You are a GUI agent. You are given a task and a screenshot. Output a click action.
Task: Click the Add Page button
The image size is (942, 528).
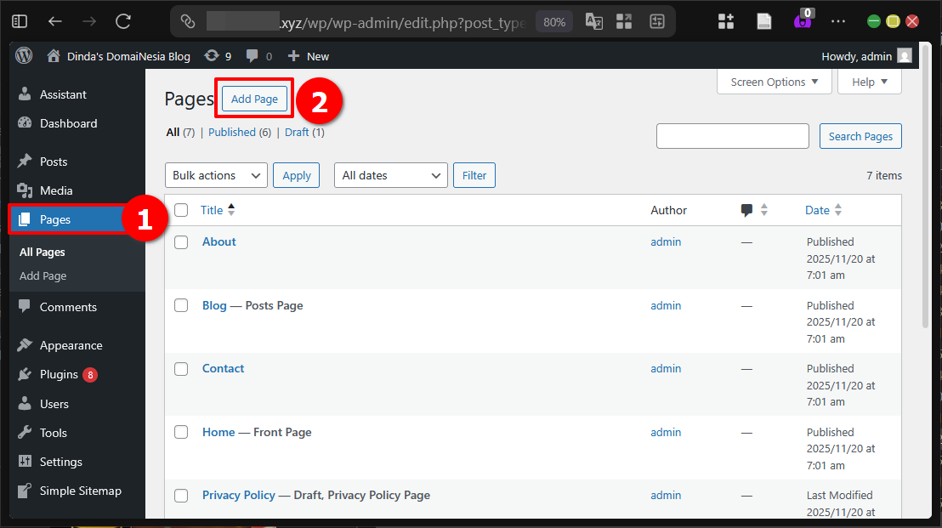click(253, 98)
